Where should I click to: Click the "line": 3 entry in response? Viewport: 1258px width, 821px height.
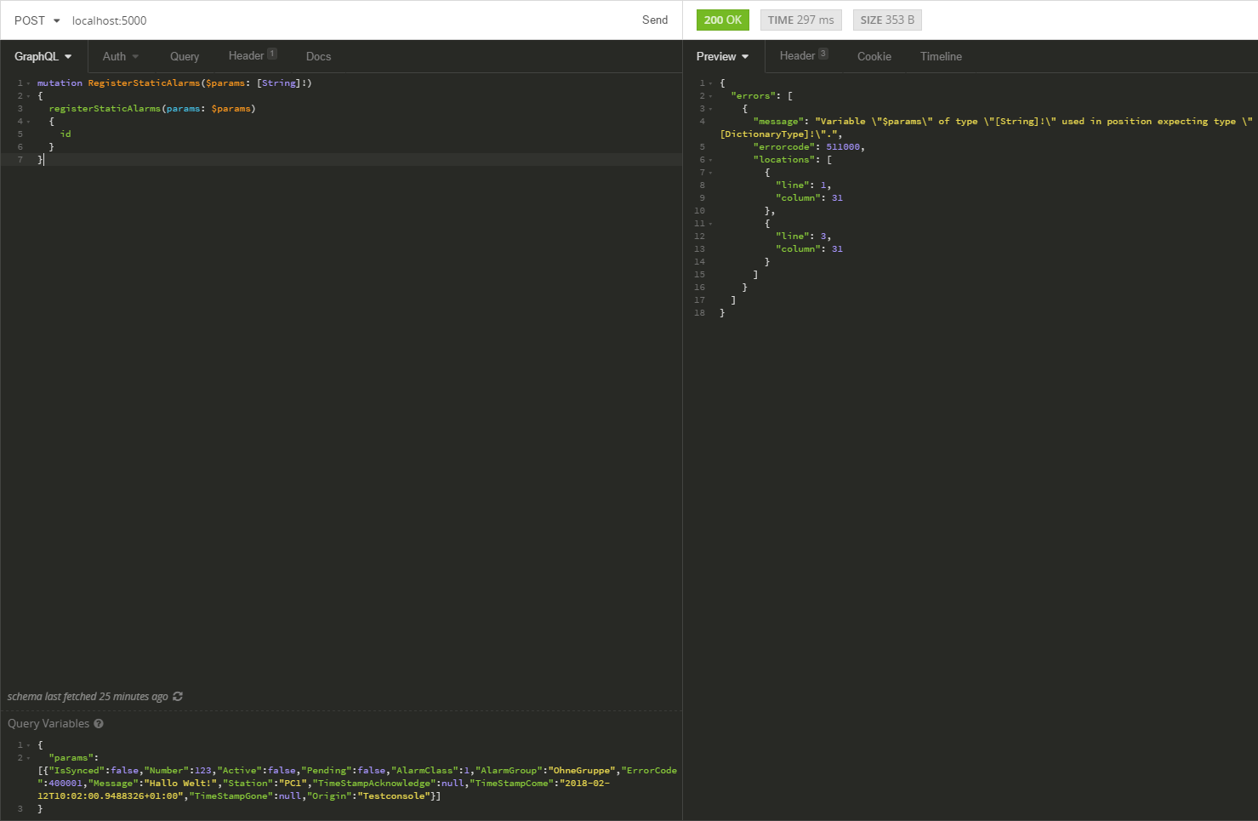tap(803, 237)
